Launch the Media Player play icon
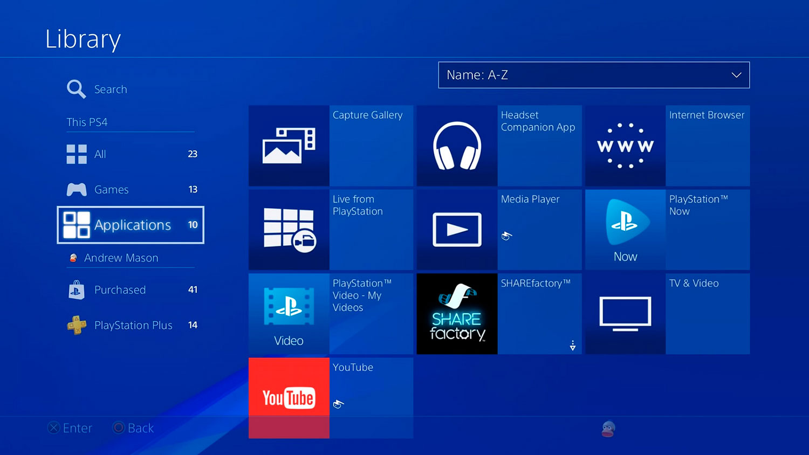The width and height of the screenshot is (809, 455). [457, 230]
